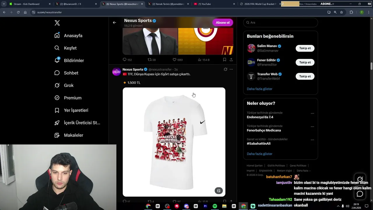Open Transfer Web profile link
The width and height of the screenshot is (373, 210).
[x=267, y=74]
